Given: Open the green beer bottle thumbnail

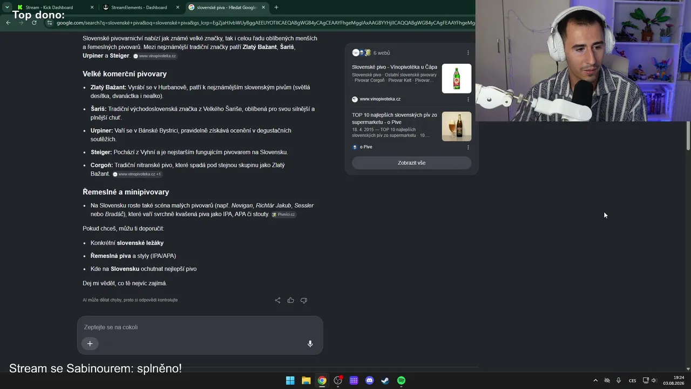Looking at the screenshot, I should [x=457, y=78].
